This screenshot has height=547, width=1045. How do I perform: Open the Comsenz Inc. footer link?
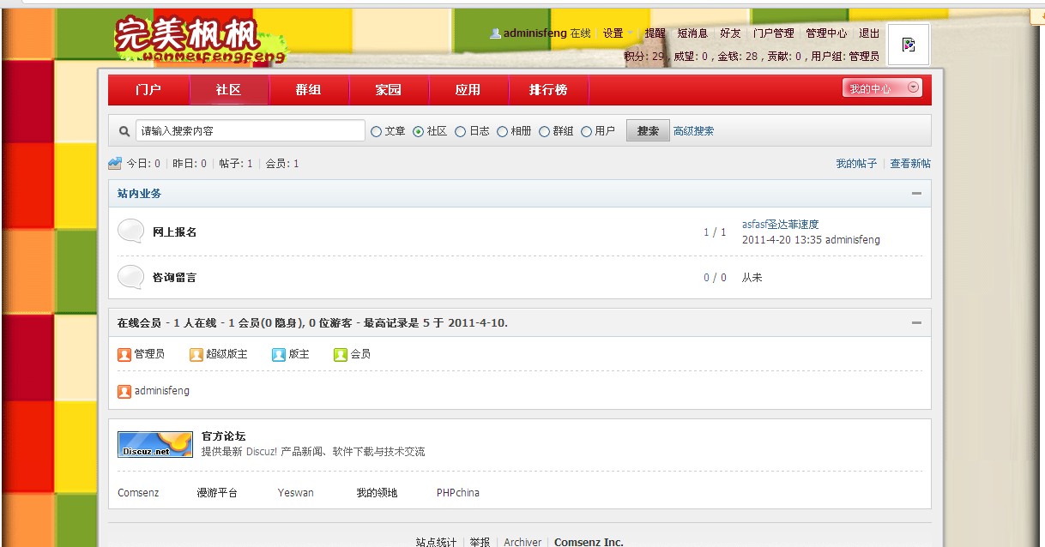pos(589,542)
